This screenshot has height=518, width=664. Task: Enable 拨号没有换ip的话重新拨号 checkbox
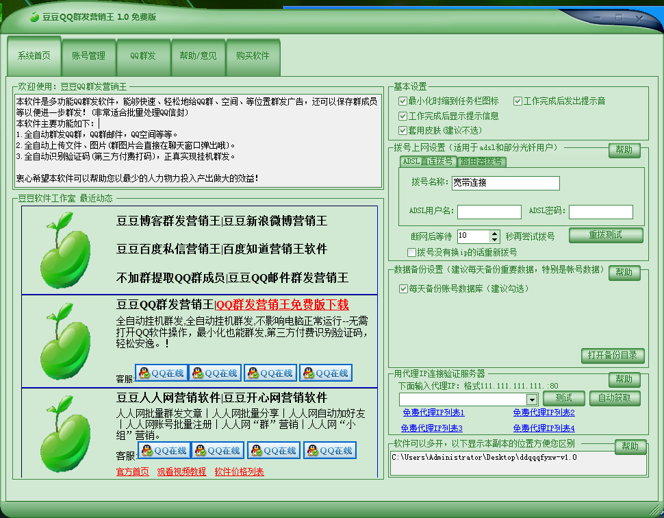pyautogui.click(x=412, y=252)
